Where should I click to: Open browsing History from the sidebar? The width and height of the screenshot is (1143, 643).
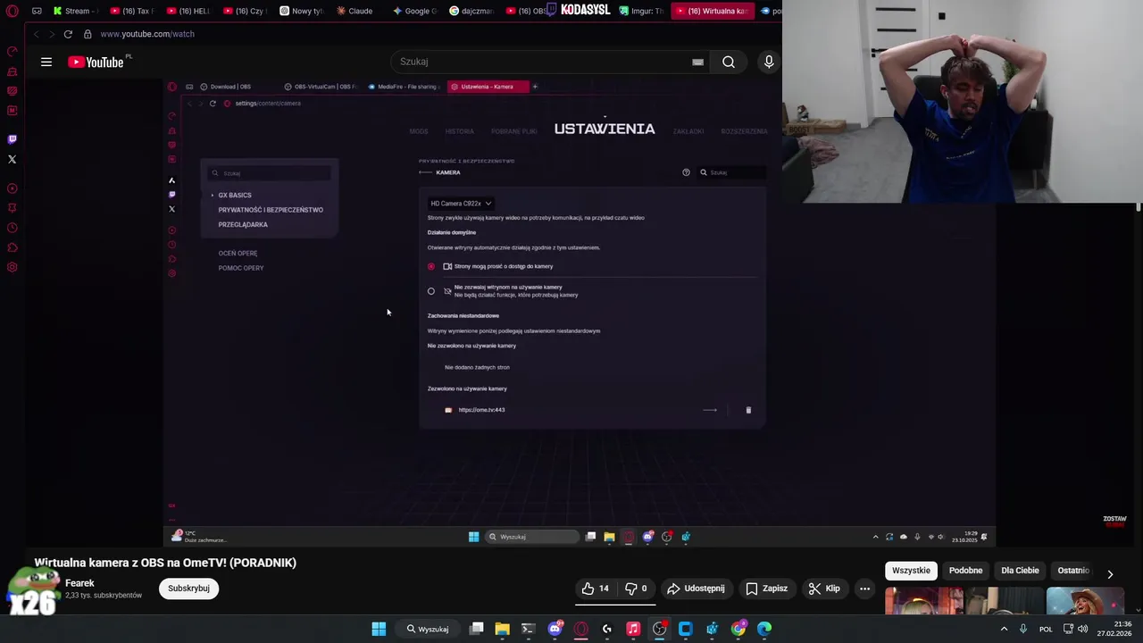coord(13,228)
